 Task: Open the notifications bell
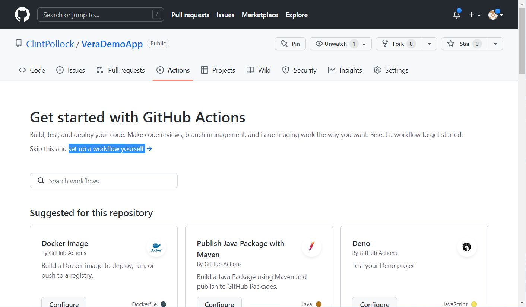(457, 15)
